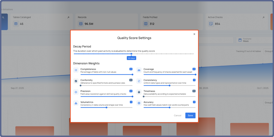Image resolution: width=274 pixels, height=137 pixels.
Task: Click the Coverage people icon
Action: pos(139,70)
